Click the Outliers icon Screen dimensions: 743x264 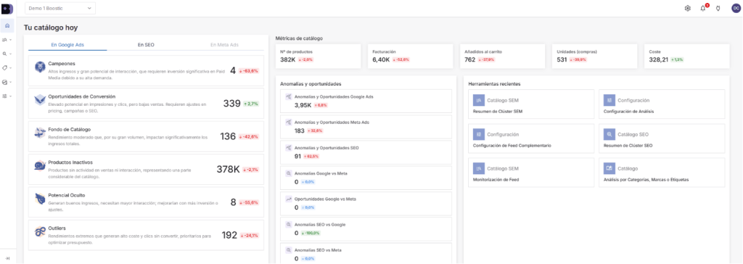pos(40,231)
